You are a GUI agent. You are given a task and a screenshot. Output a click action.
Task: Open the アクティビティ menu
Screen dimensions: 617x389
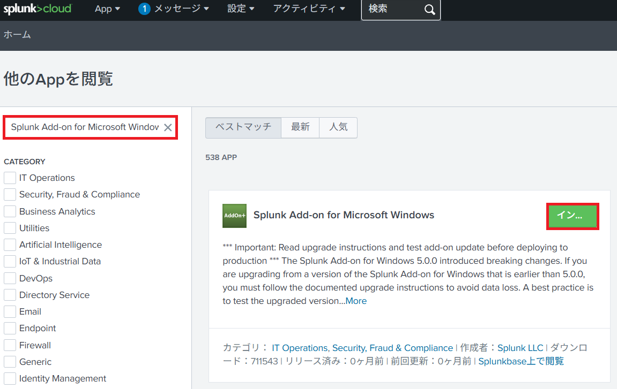[x=309, y=9]
